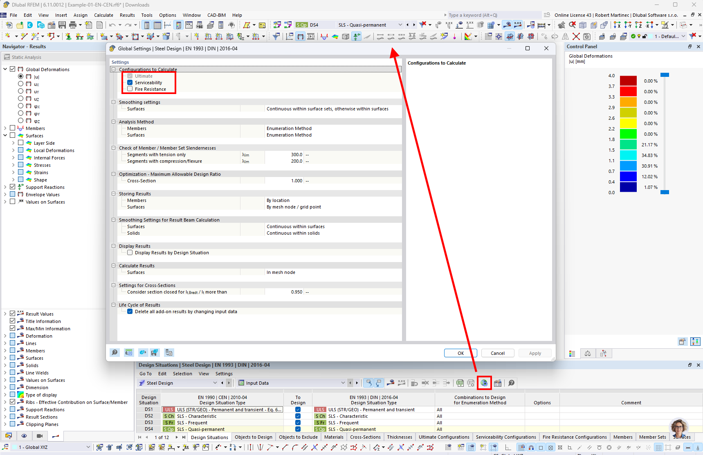The image size is (703, 455).
Task: Toggle the Title Information checkbox in Navigator
Action: (x=13, y=321)
